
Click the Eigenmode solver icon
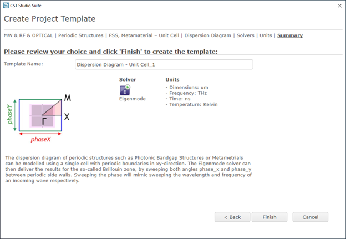[x=125, y=90]
